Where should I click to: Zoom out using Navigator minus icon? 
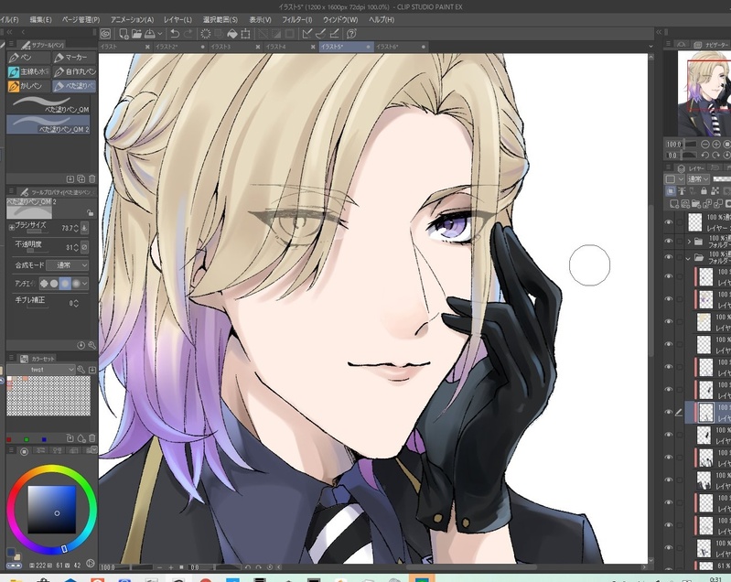(x=705, y=144)
